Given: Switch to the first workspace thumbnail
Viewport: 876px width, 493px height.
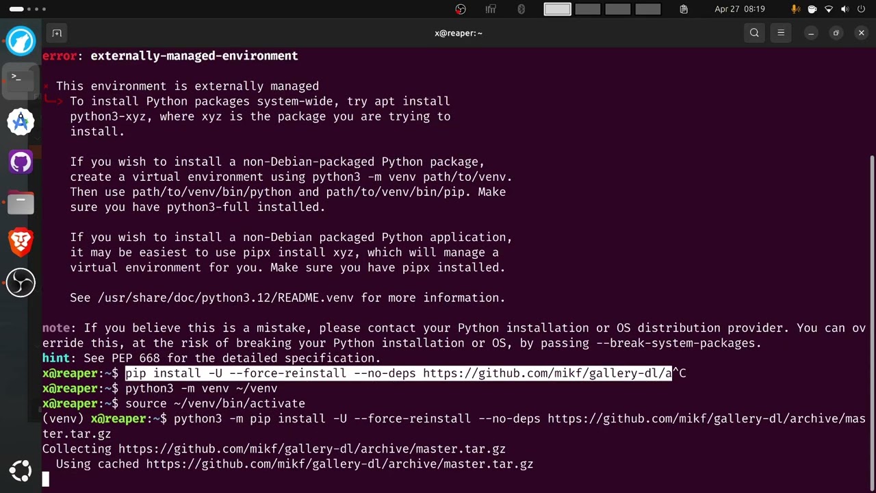Looking at the screenshot, I should 557,9.
